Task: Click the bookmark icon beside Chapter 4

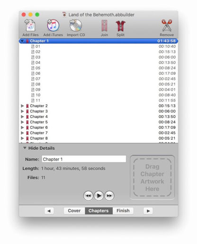Action: coord(27,117)
